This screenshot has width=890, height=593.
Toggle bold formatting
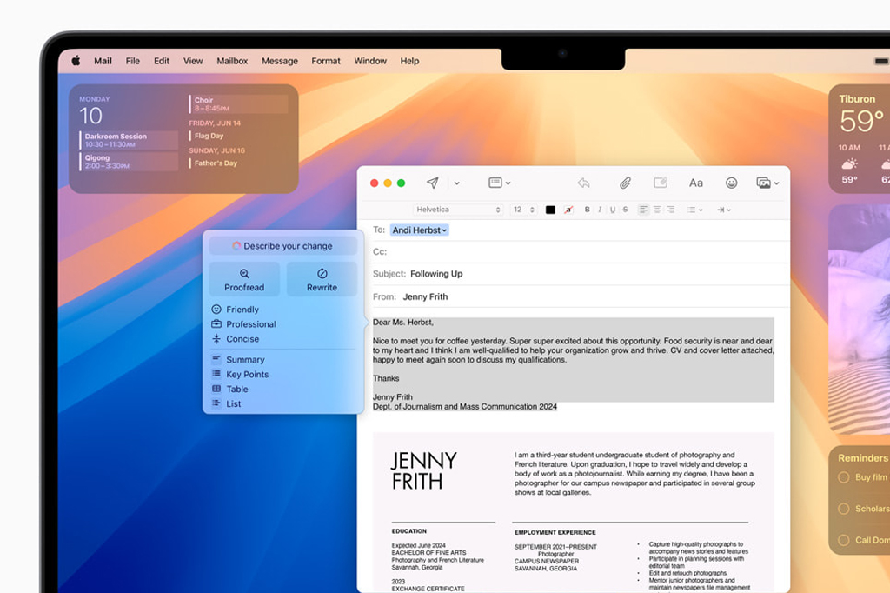pos(587,210)
